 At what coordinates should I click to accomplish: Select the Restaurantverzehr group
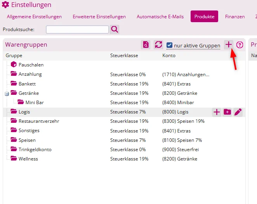[39, 121]
